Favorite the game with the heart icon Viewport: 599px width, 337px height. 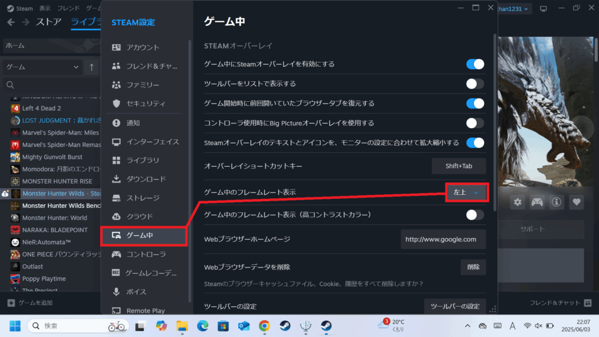coord(576,202)
